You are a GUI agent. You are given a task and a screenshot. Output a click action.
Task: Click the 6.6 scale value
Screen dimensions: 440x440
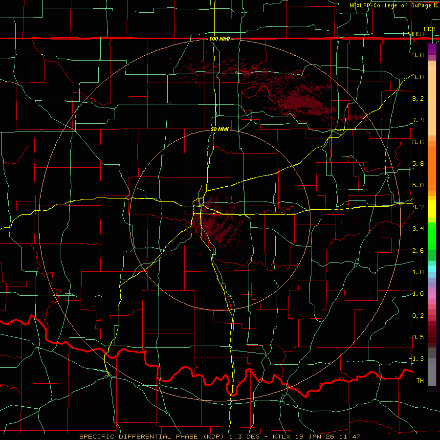[418, 142]
